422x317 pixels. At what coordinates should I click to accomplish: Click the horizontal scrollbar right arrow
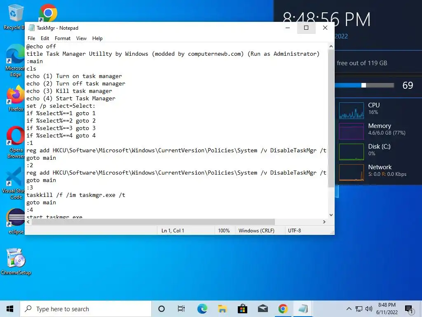(x=324, y=222)
